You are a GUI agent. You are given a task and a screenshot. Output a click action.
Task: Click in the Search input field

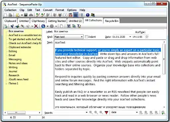click(69, 112)
